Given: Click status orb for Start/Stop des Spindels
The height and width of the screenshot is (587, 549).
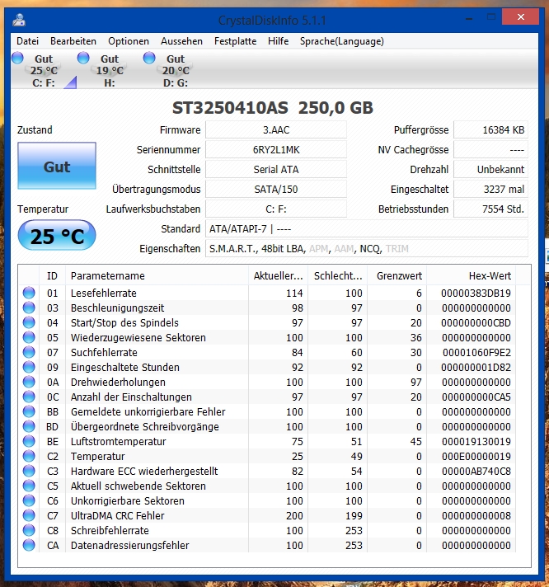Looking at the screenshot, I should point(29,322).
